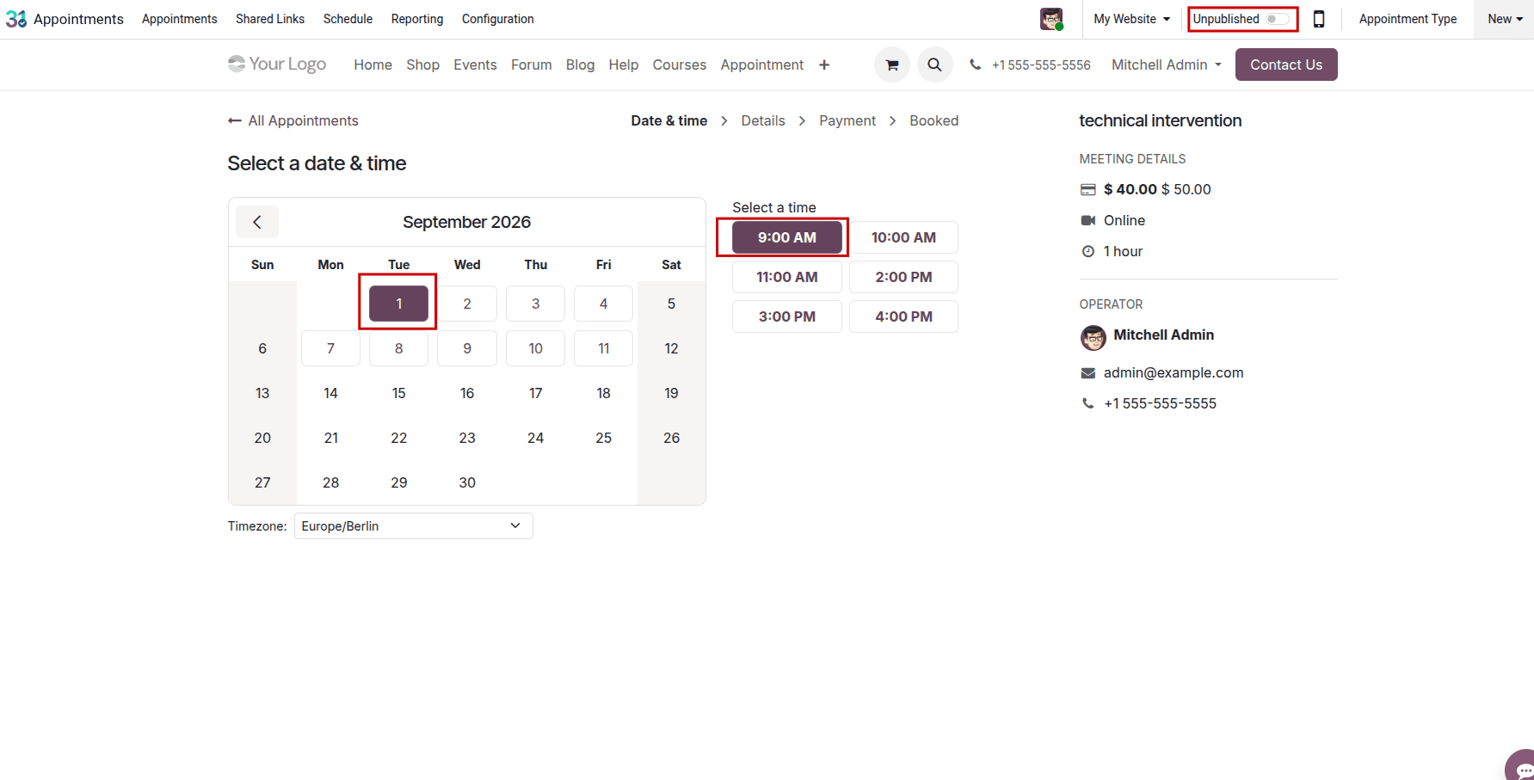Open the Events page link
The image size is (1534, 780).
[475, 64]
